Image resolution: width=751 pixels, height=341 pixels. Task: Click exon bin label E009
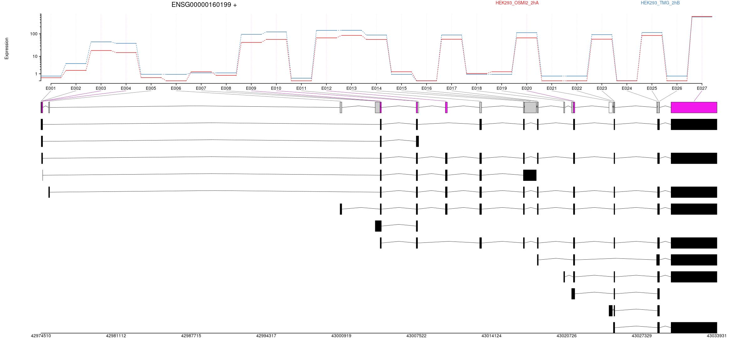(251, 88)
